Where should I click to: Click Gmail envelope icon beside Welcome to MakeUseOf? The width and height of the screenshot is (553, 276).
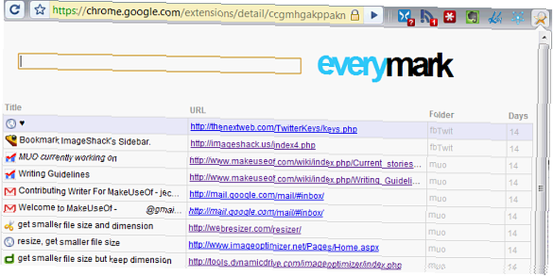(9, 208)
